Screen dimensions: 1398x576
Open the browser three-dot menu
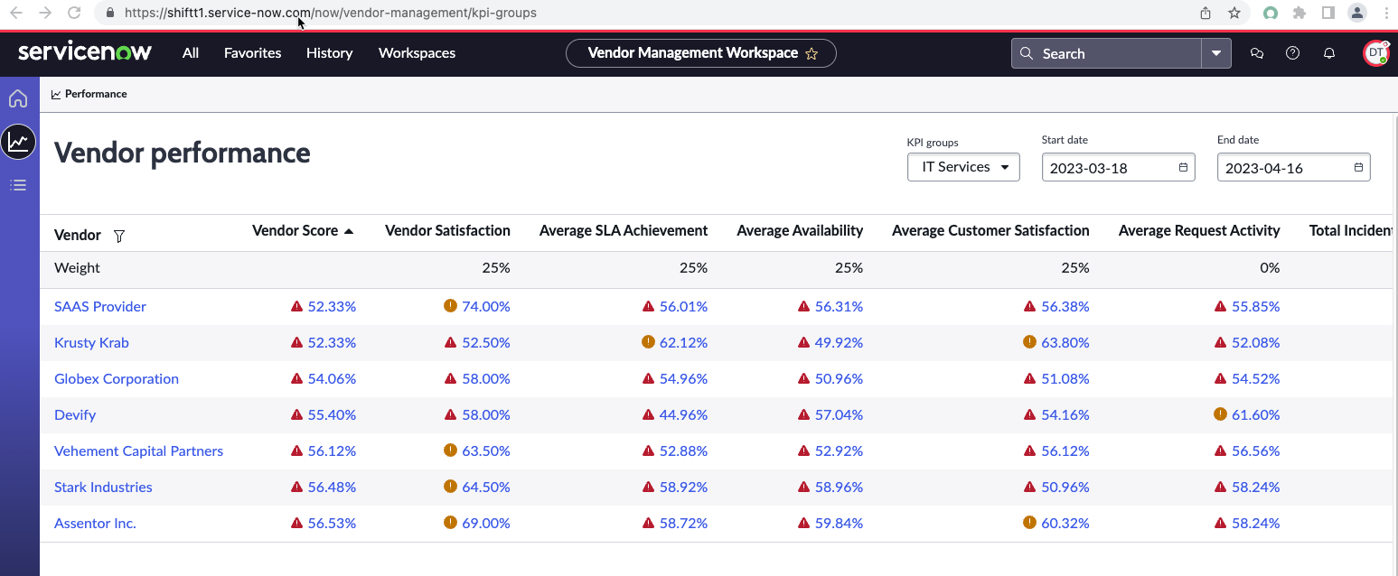(1386, 13)
